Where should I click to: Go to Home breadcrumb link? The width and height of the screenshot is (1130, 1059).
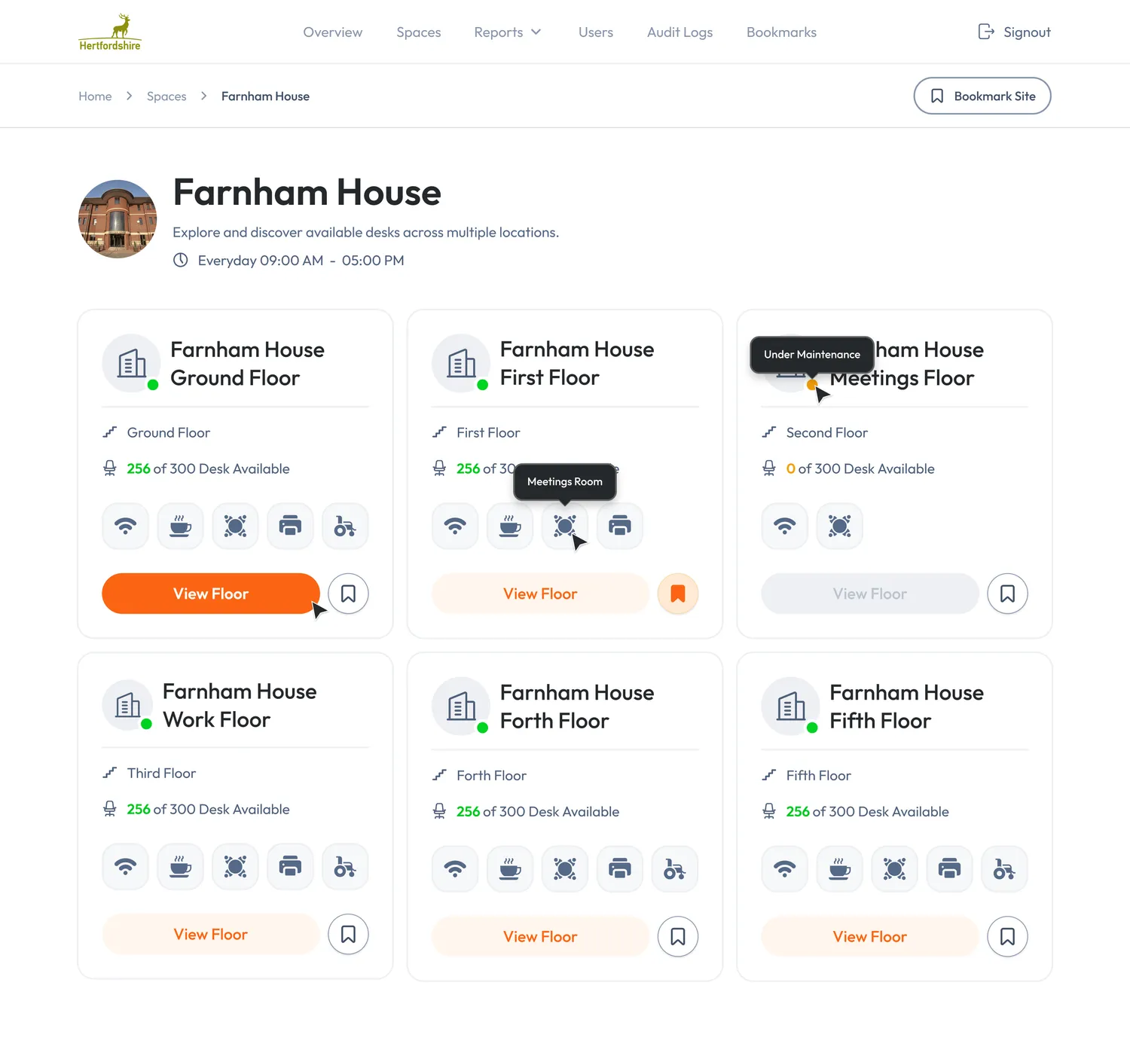click(95, 96)
